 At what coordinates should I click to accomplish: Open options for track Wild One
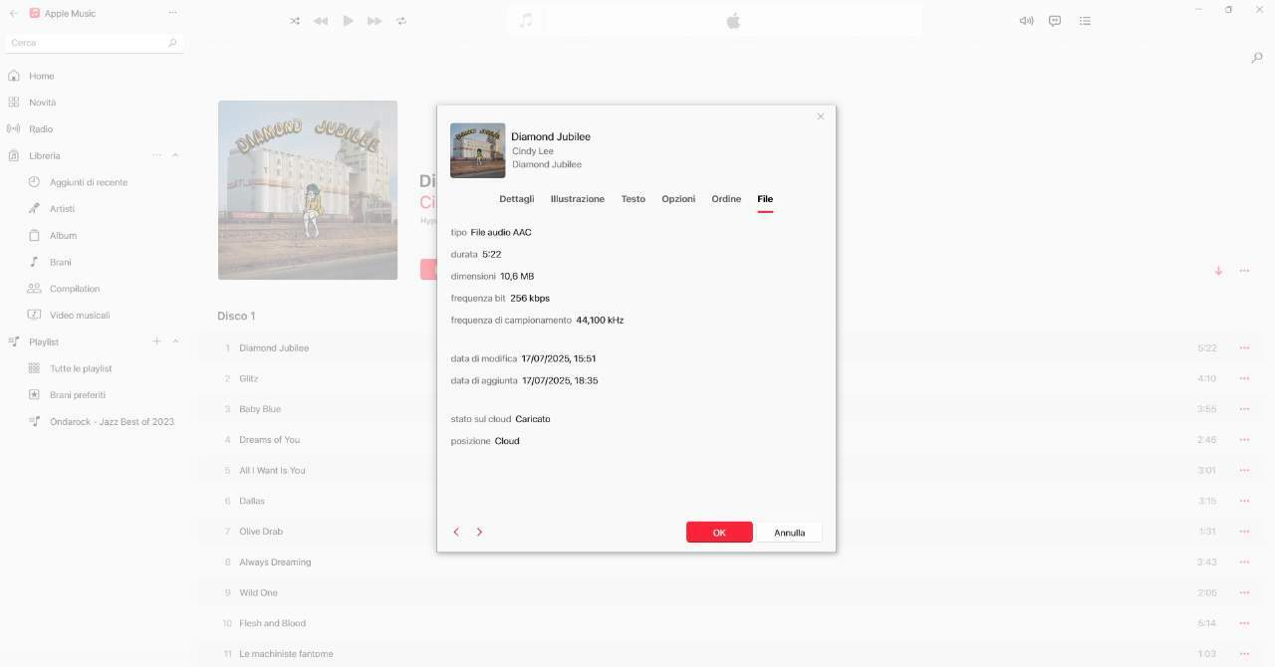1244,592
